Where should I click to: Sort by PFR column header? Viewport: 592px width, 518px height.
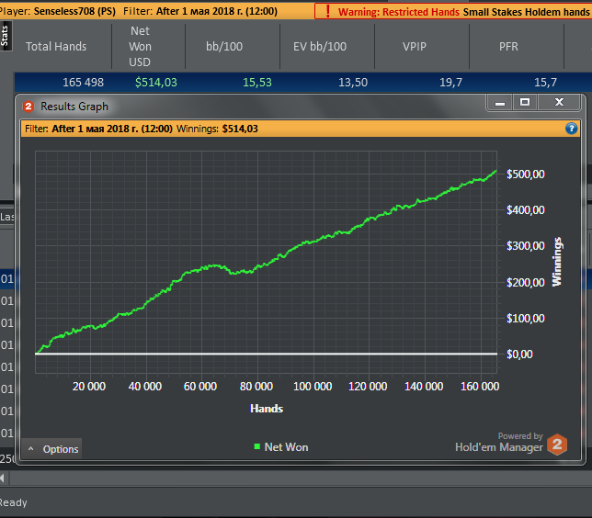click(x=508, y=47)
